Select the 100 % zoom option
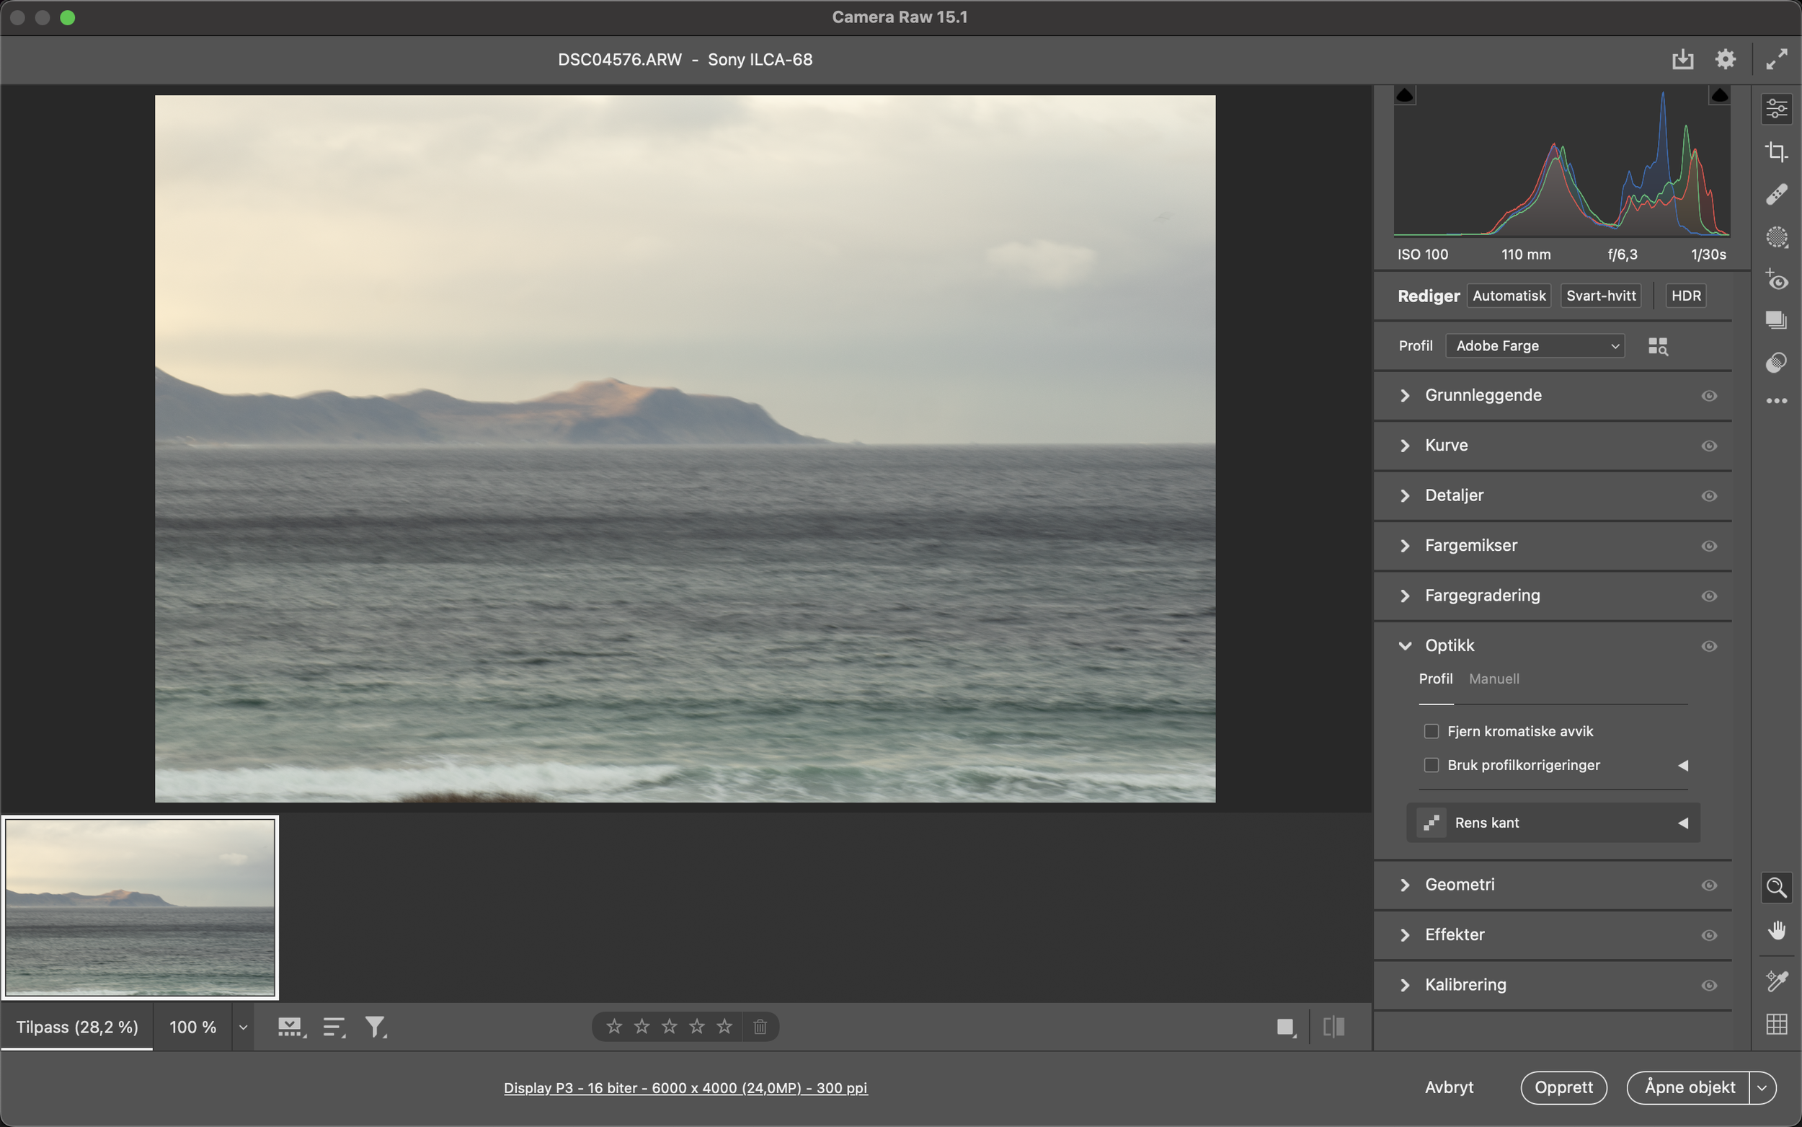The image size is (1802, 1127). coord(193,1027)
